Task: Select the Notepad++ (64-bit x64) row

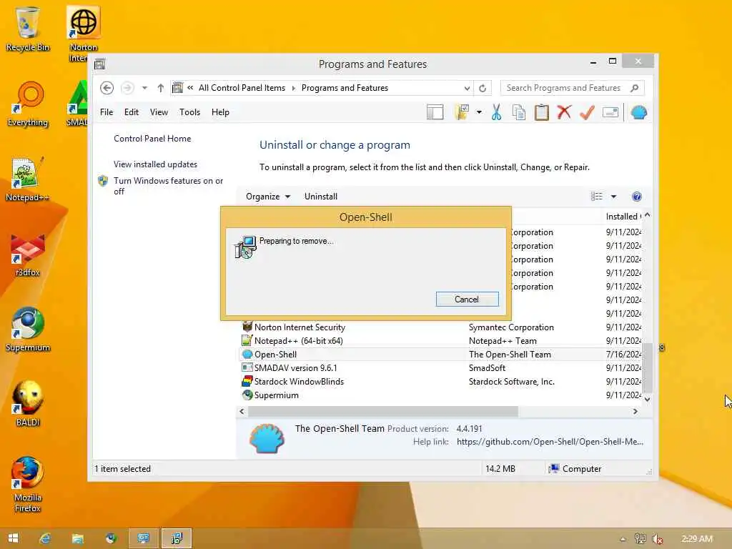Action: click(x=440, y=341)
